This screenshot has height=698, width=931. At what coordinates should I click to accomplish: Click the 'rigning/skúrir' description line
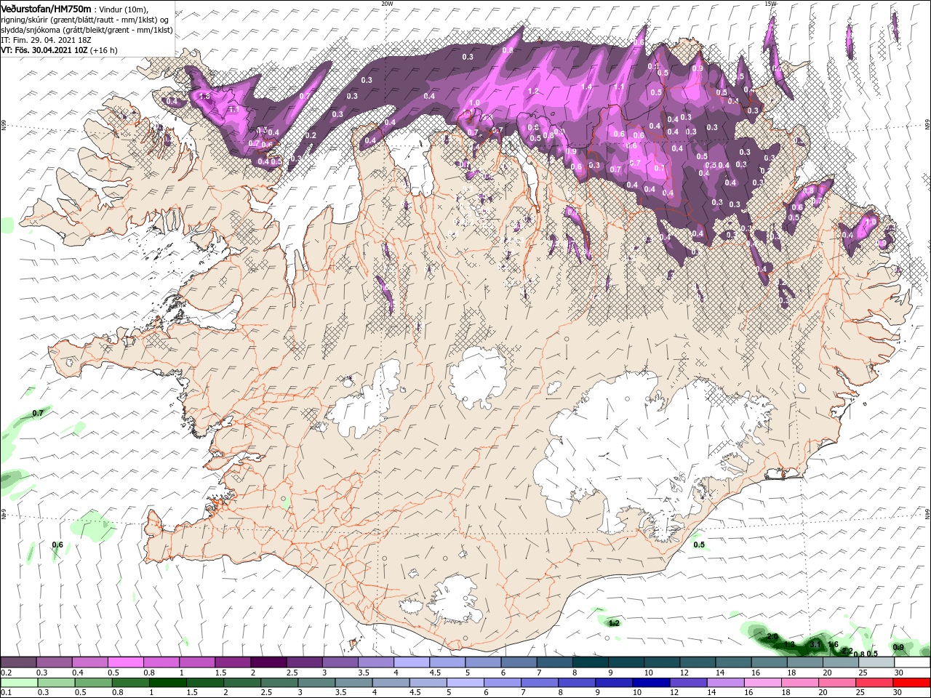point(84,20)
